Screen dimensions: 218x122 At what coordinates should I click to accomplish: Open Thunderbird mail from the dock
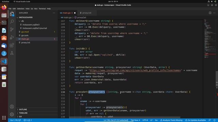pos(4,46)
